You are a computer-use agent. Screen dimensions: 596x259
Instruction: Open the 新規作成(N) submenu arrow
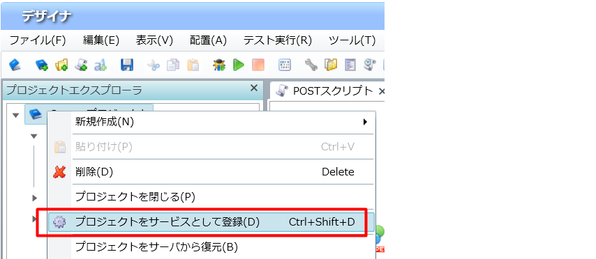(365, 122)
